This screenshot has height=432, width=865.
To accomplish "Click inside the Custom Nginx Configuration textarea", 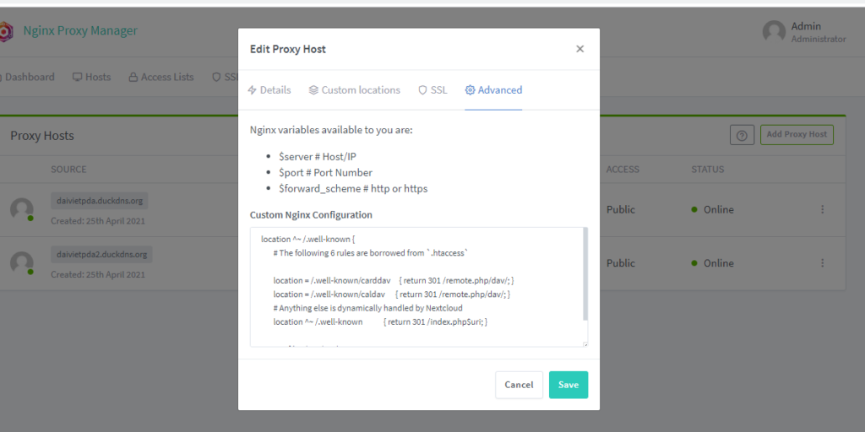I will (x=414, y=287).
